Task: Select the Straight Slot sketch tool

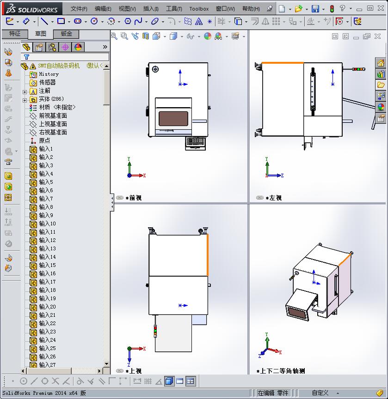Action: point(78,21)
